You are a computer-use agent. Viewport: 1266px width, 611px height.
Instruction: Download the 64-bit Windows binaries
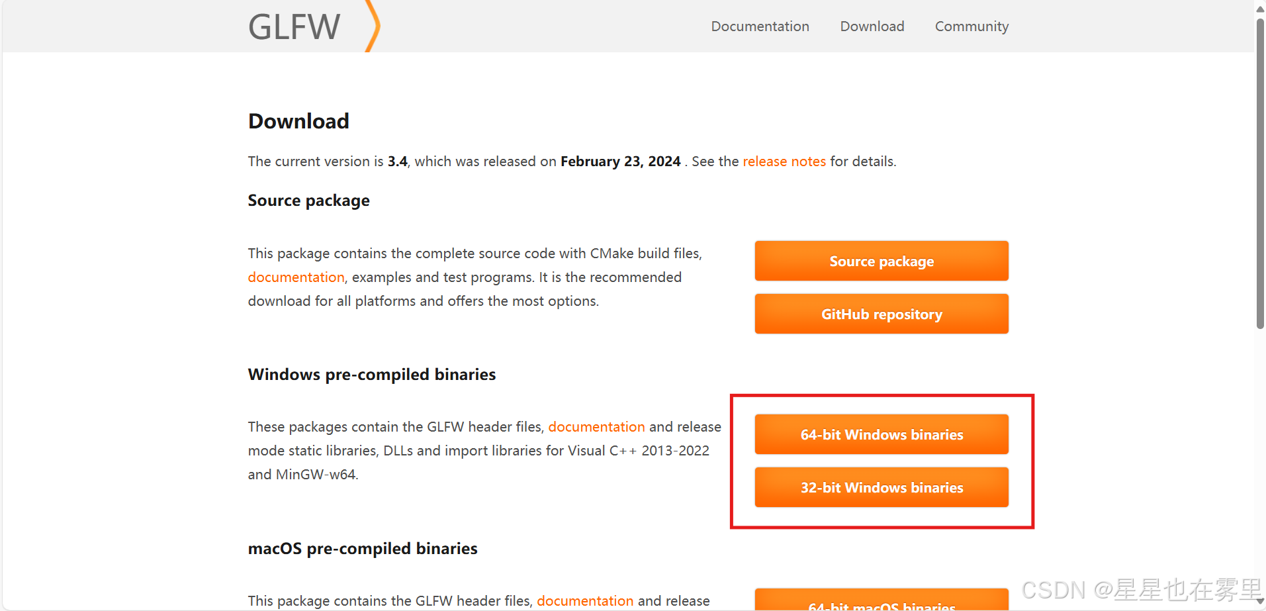pos(882,434)
